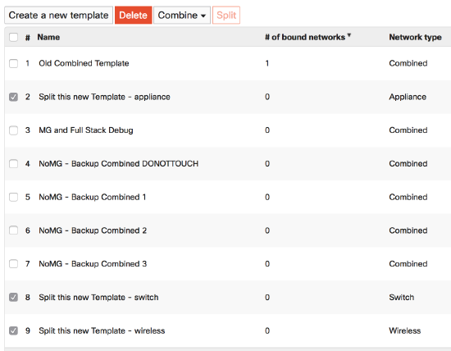Sort by the Name column header
The width and height of the screenshot is (451, 351).
click(48, 37)
